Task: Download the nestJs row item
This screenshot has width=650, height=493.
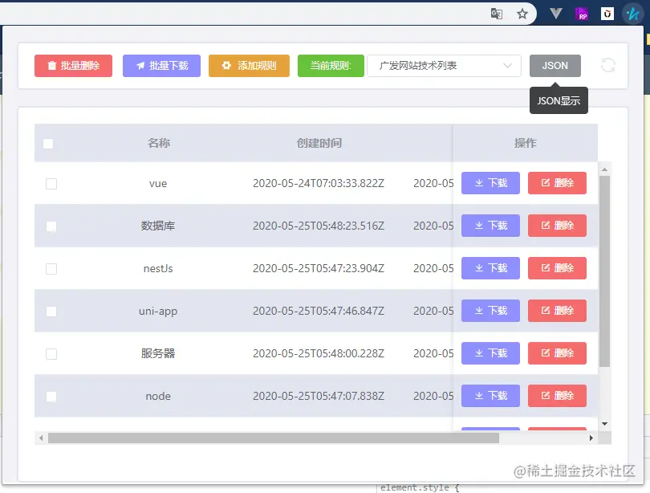Action: click(x=490, y=268)
